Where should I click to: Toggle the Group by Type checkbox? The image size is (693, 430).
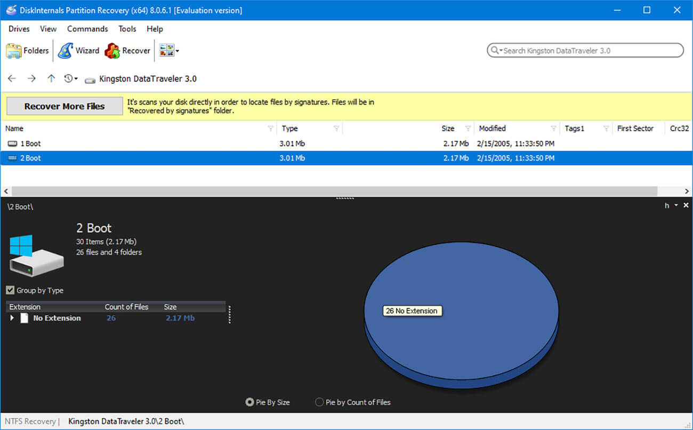tap(10, 290)
